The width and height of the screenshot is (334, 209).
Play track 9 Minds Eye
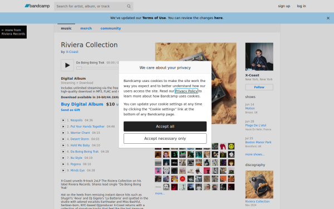63,171
